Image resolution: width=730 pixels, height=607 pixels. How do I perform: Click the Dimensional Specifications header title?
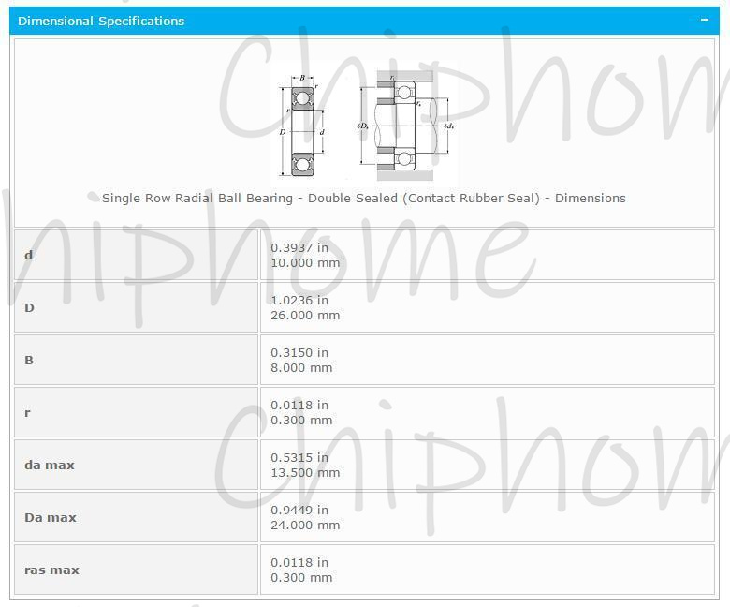click(x=101, y=21)
